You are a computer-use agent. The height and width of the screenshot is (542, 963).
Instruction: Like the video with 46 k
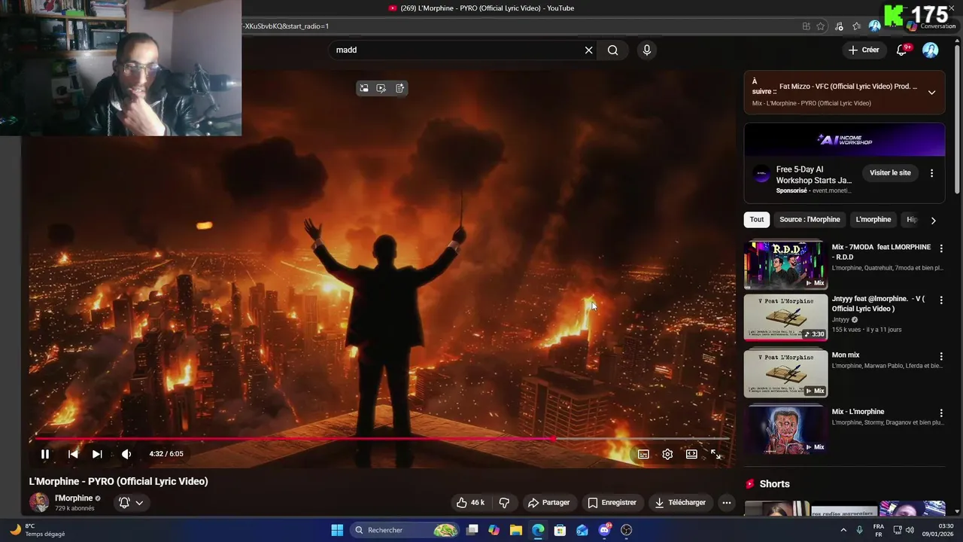point(470,502)
